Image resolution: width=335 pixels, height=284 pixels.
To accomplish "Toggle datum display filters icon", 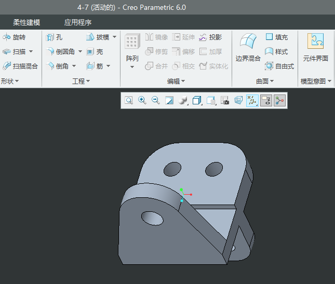I will click(252, 101).
